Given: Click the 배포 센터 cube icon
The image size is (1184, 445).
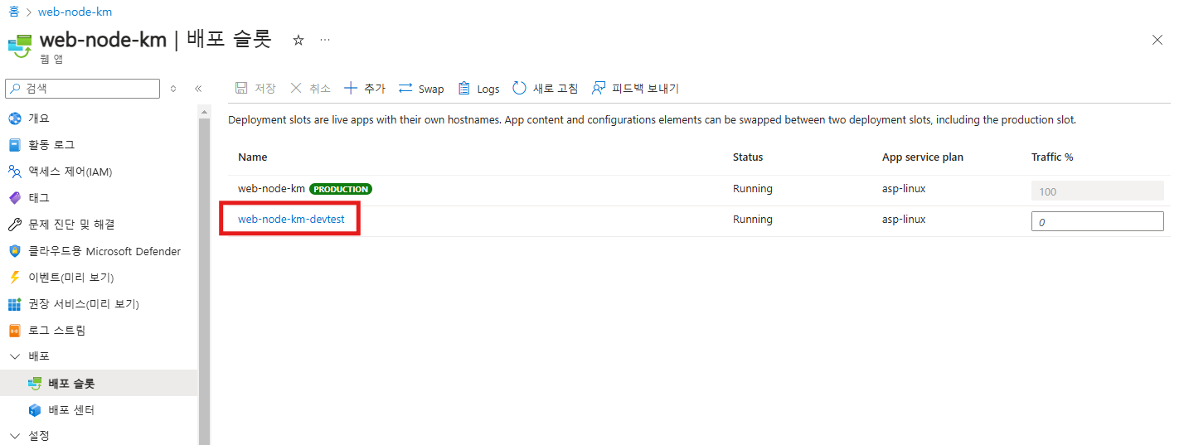Looking at the screenshot, I should pyautogui.click(x=34, y=410).
